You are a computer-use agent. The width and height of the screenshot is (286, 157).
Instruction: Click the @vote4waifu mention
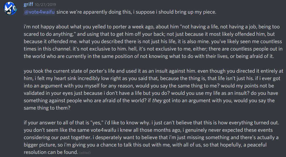coord(39,12)
